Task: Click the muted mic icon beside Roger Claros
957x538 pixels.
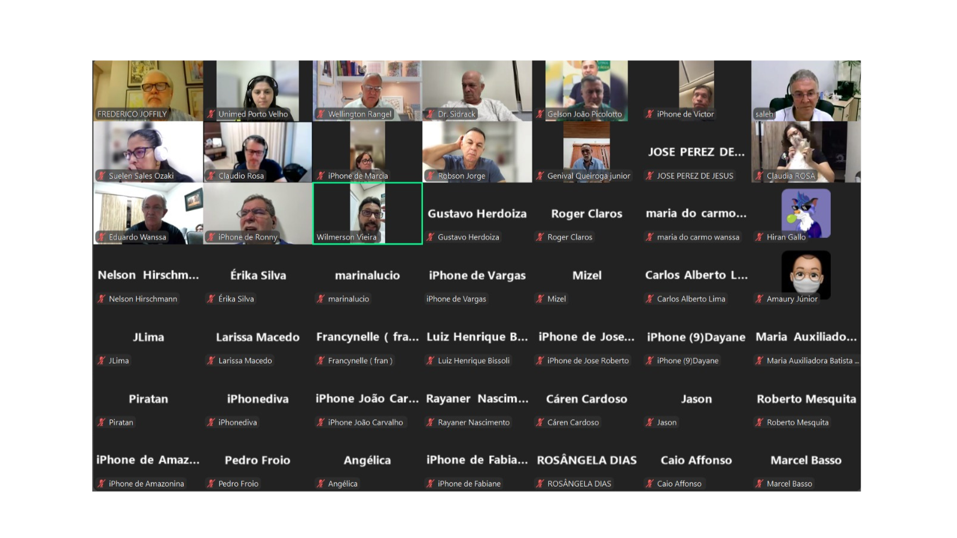Action: point(540,237)
